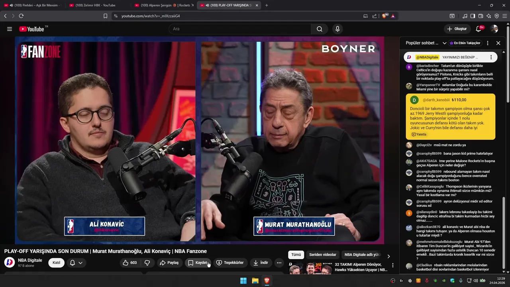Open more video actions ellipsis button
This screenshot has width=510, height=287.
click(279, 263)
